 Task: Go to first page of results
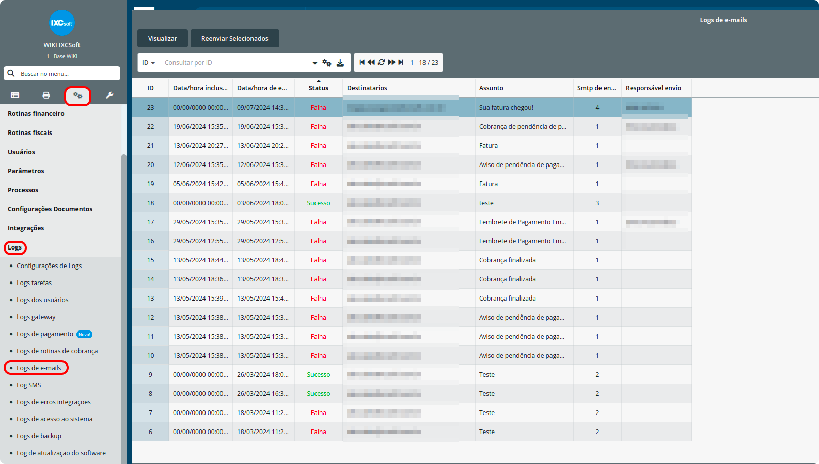point(363,62)
